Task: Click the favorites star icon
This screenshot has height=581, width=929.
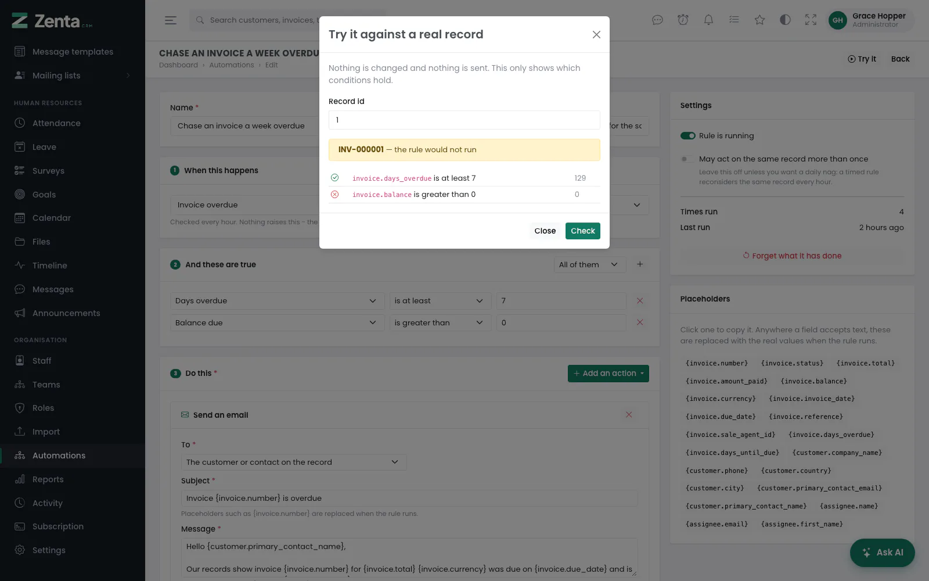Action: 759,20
